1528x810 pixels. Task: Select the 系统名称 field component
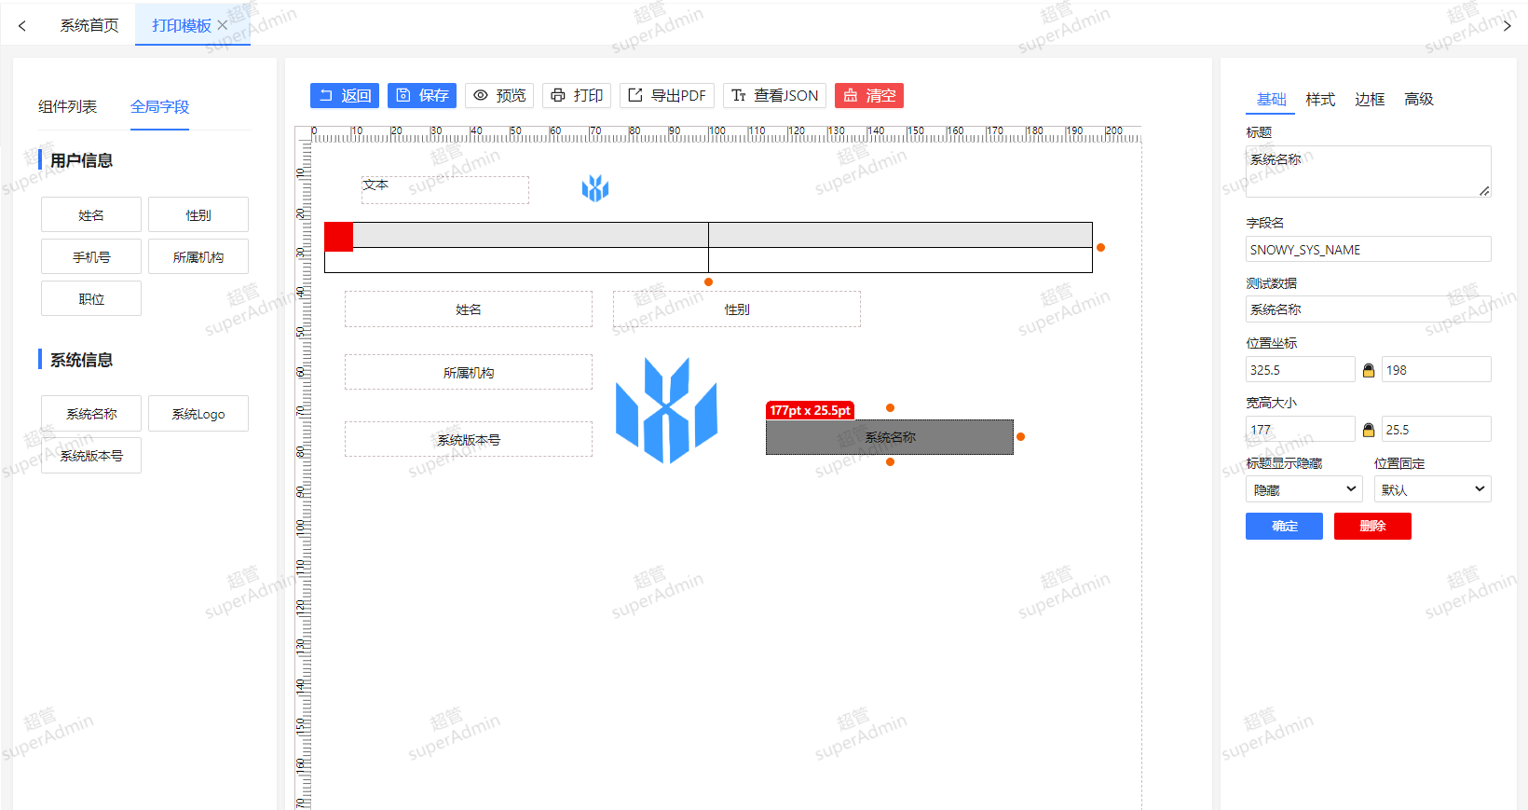(x=91, y=413)
